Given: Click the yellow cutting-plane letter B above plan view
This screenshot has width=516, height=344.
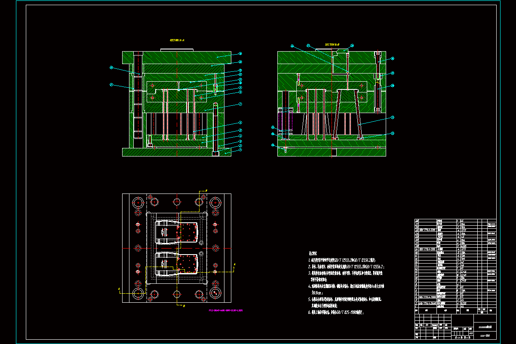Looking at the screenshot, I should pyautogui.click(x=206, y=190).
